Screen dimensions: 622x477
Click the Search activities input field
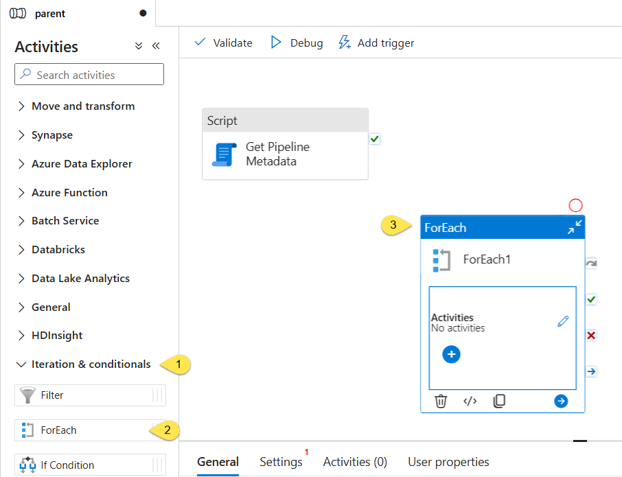[x=89, y=75]
